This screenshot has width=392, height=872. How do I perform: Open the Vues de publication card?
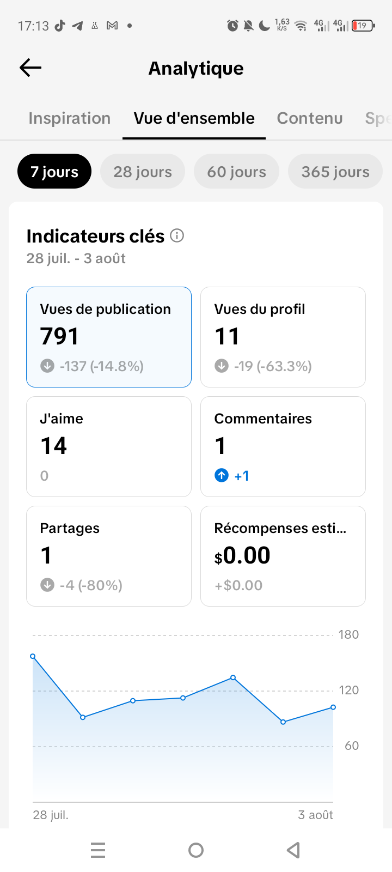point(109,337)
